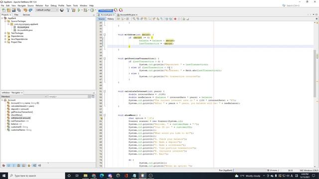Click the weather Mostly cloudy widget

[x=248, y=176]
